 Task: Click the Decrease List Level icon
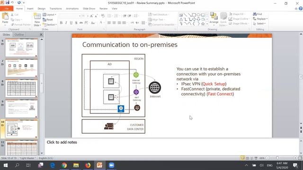125,16
